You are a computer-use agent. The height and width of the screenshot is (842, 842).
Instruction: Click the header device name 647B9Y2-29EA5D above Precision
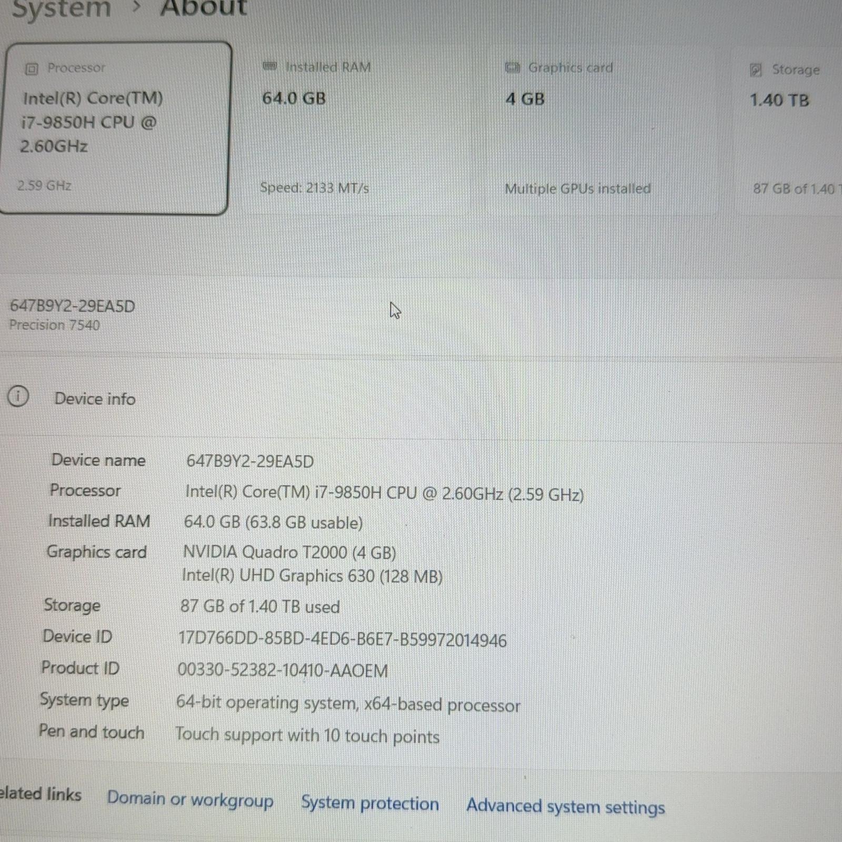point(73,306)
